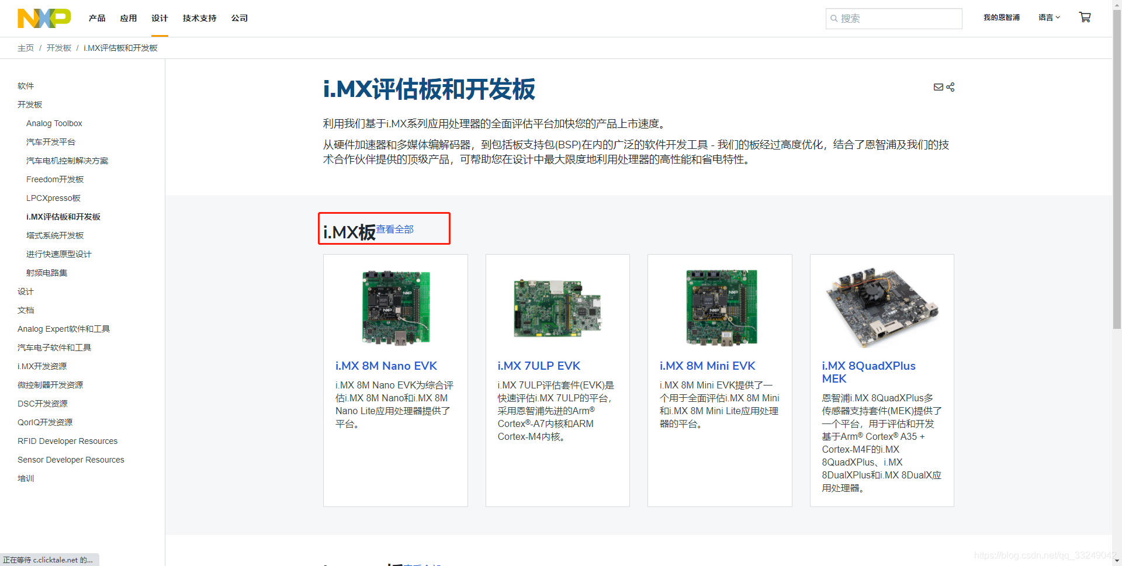This screenshot has height=566, width=1122.
Task: Open 进行快速原型设计 sidebar item
Action: [59, 254]
